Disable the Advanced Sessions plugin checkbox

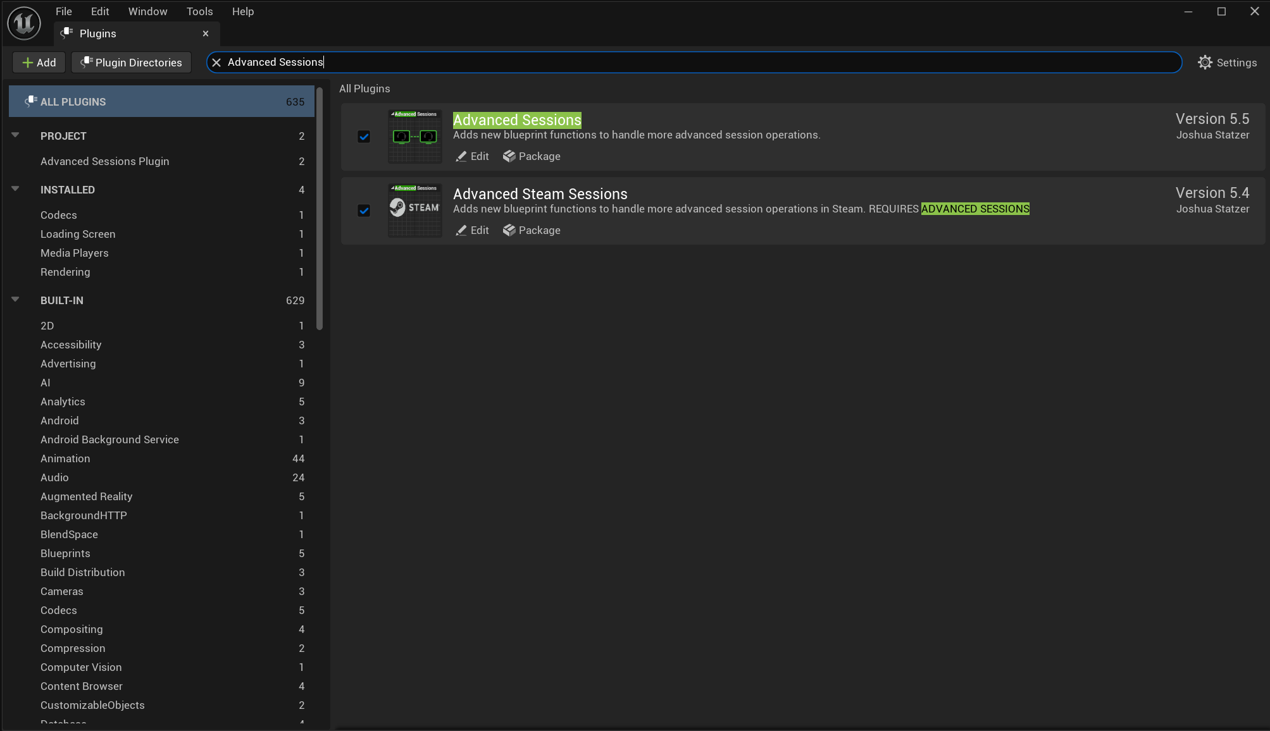364,137
